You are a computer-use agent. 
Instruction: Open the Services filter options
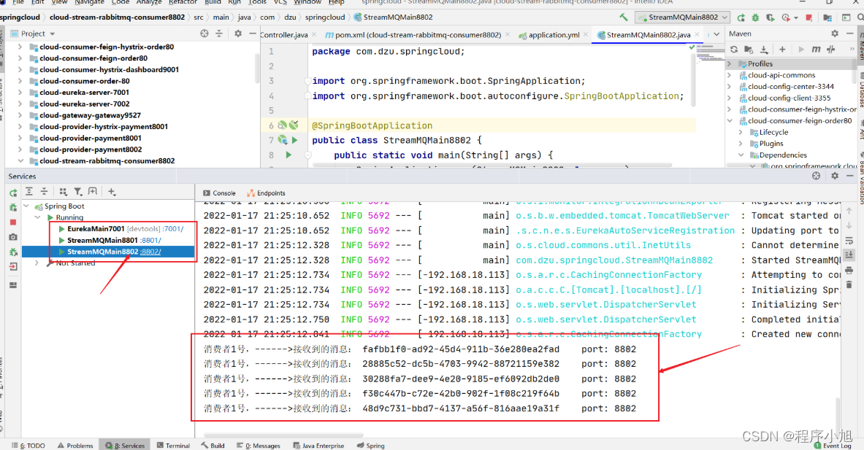click(x=78, y=191)
